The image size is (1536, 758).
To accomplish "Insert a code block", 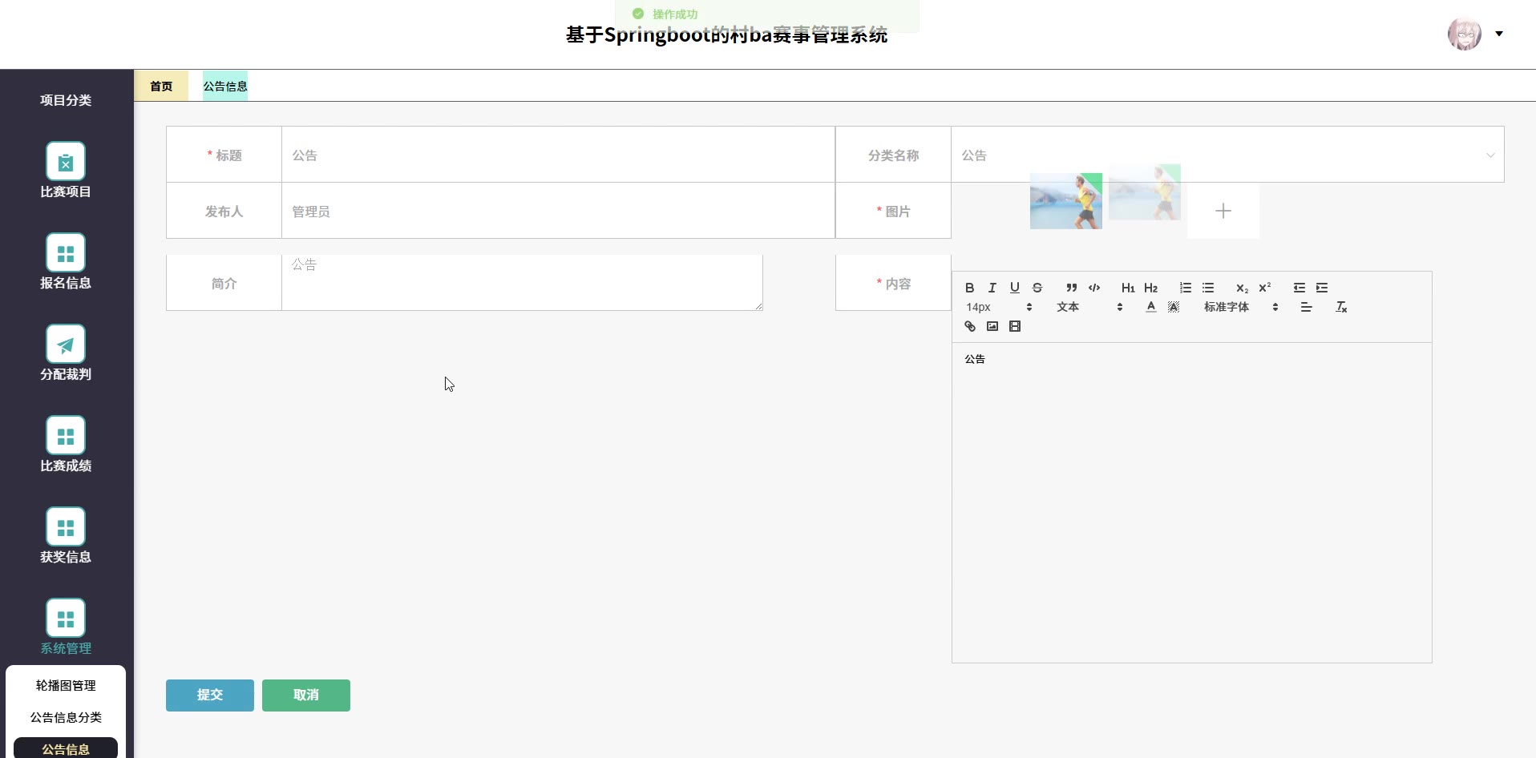I will point(1093,288).
